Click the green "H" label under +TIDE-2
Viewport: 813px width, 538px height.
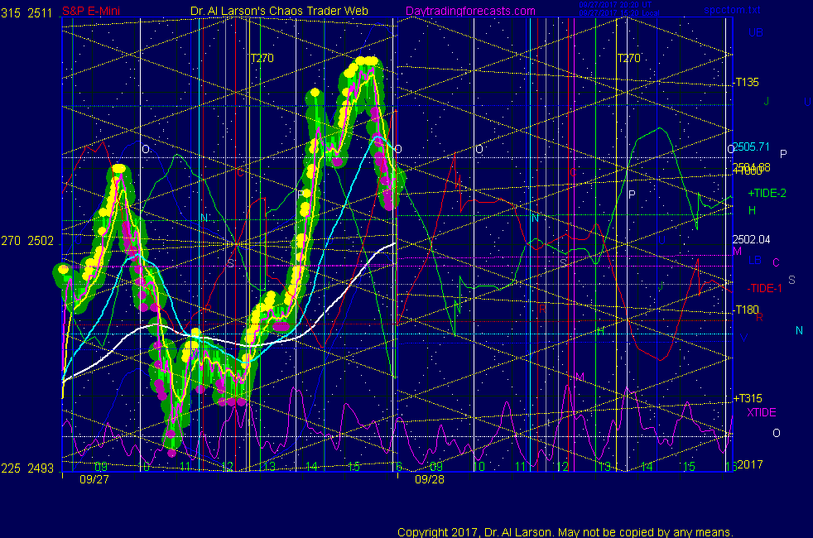point(752,210)
